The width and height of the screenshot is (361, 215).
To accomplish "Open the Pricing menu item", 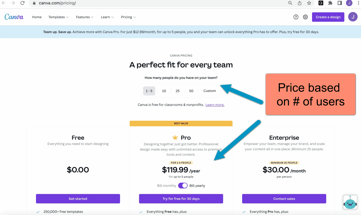I will (x=128, y=17).
